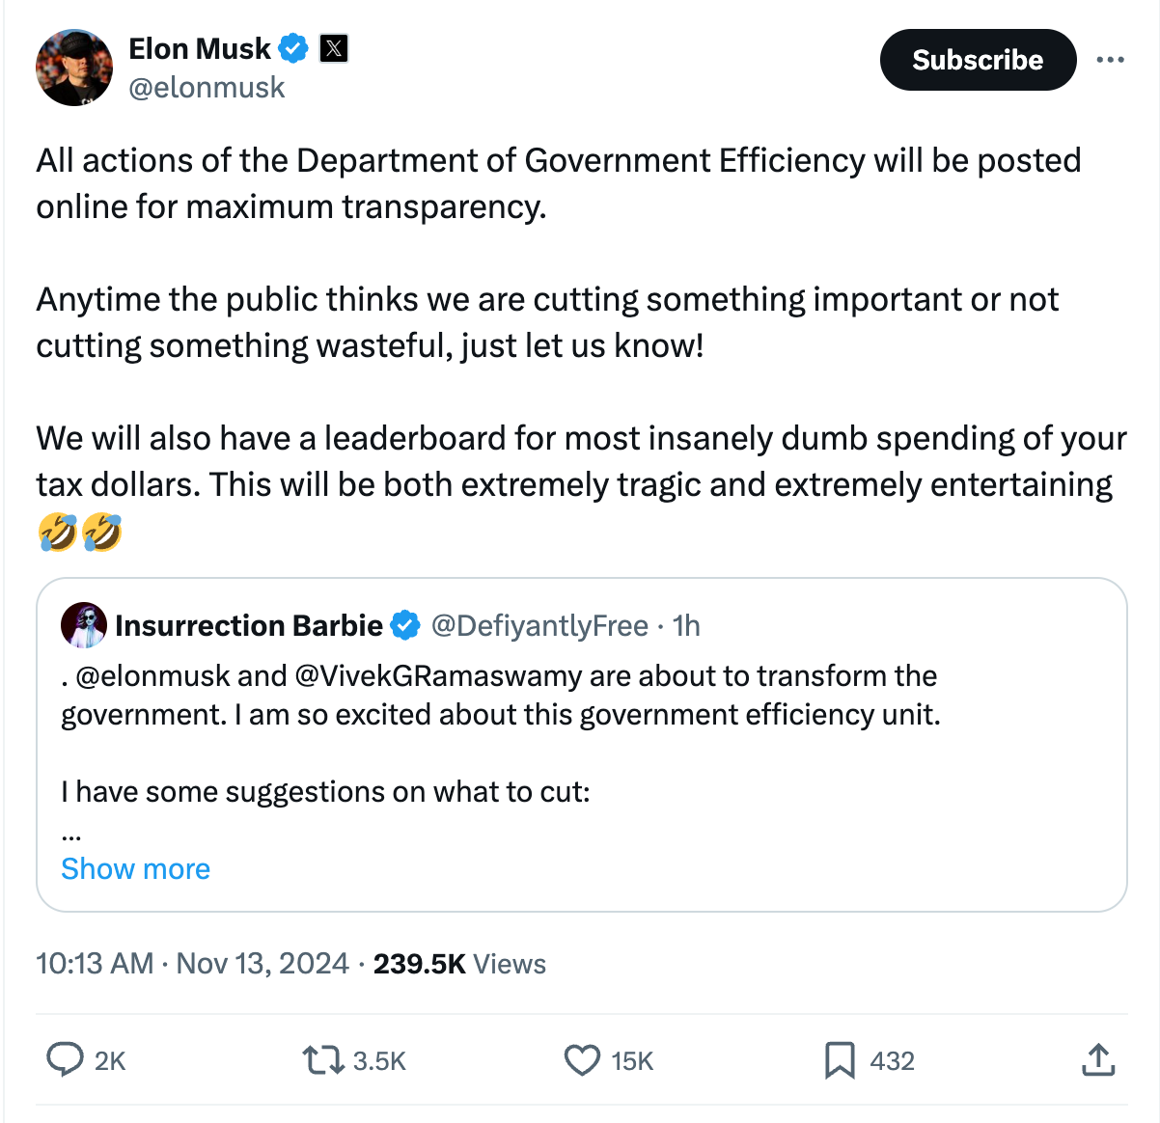1160x1123 pixels.
Task: Open the @elonmusk handle link
Action: (207, 87)
